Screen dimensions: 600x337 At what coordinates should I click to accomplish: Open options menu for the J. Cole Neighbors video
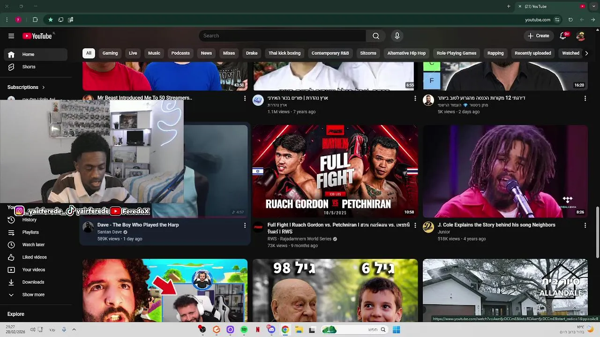[x=585, y=225]
